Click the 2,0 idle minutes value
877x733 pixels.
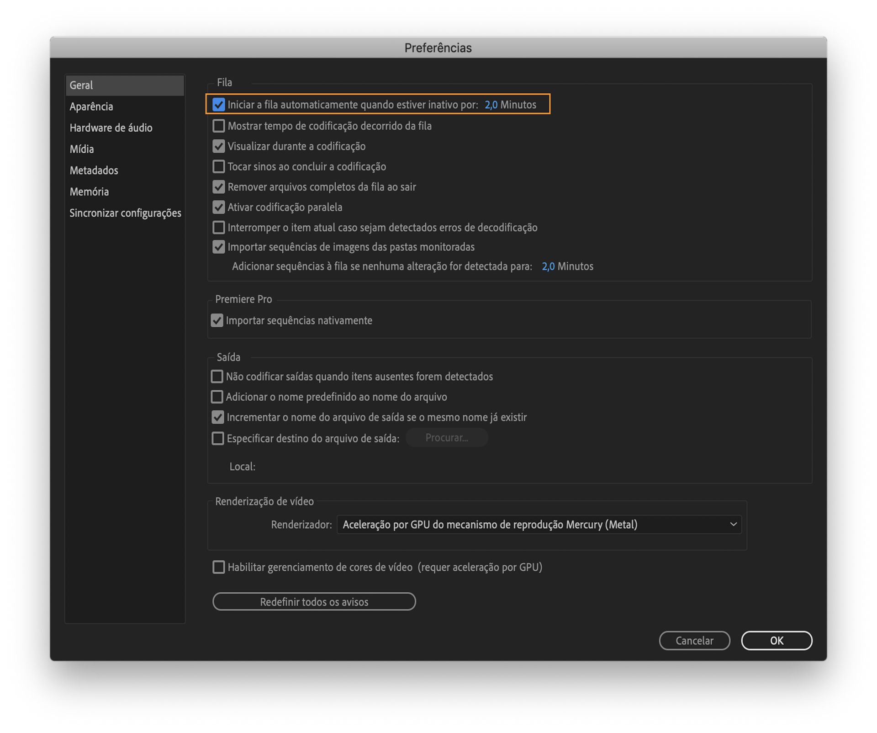[x=491, y=105]
